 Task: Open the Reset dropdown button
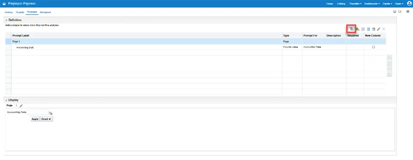tap(47, 119)
